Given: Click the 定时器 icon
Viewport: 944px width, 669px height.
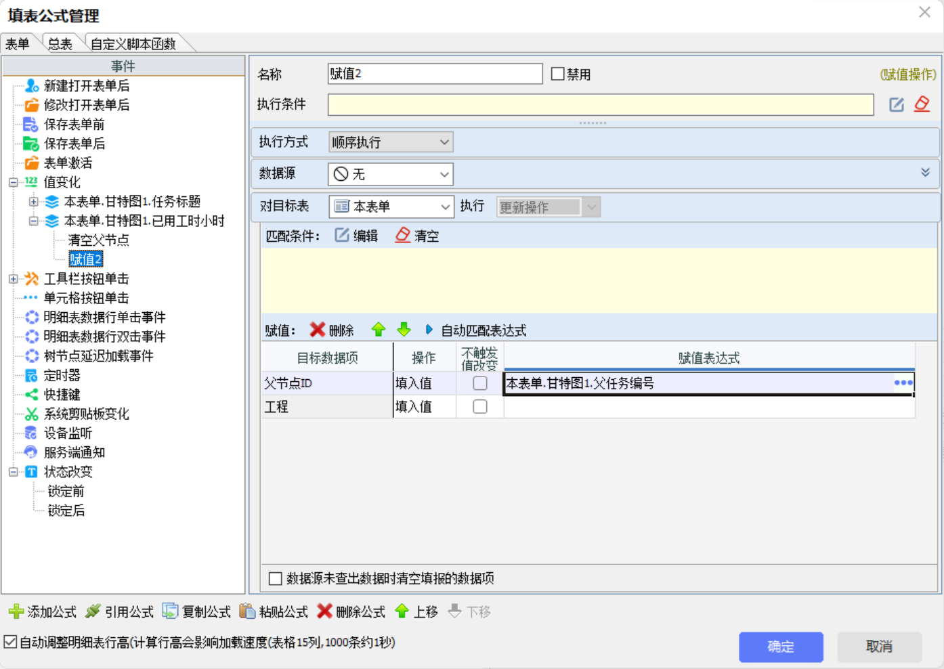Looking at the screenshot, I should point(31,375).
